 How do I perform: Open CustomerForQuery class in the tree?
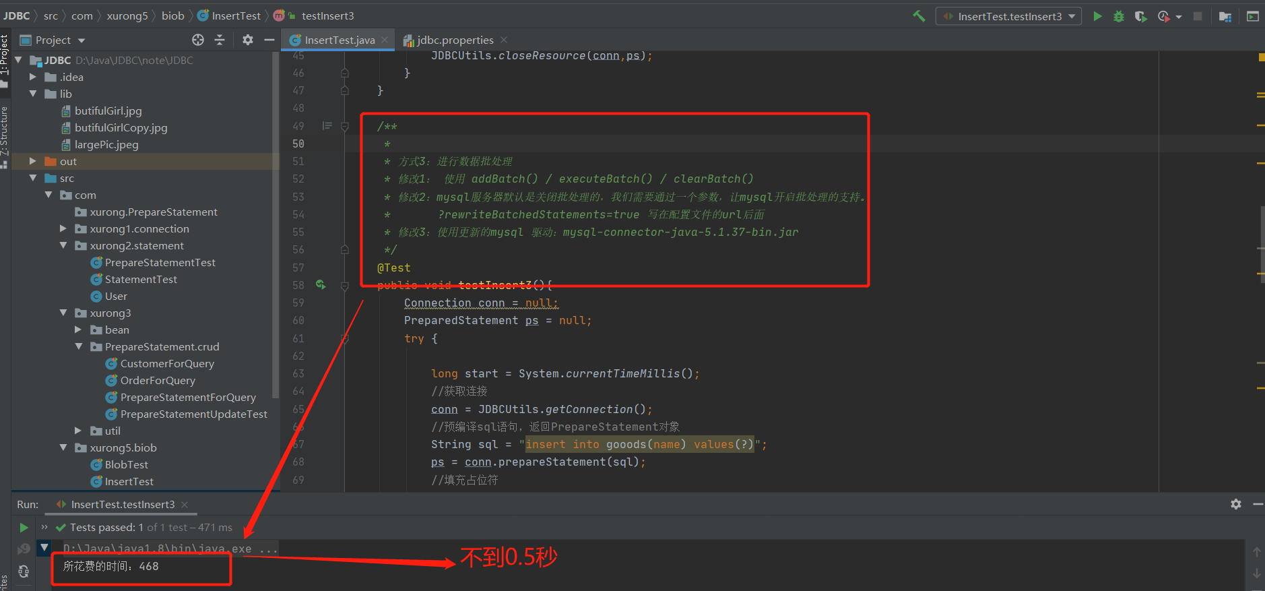[x=167, y=363]
